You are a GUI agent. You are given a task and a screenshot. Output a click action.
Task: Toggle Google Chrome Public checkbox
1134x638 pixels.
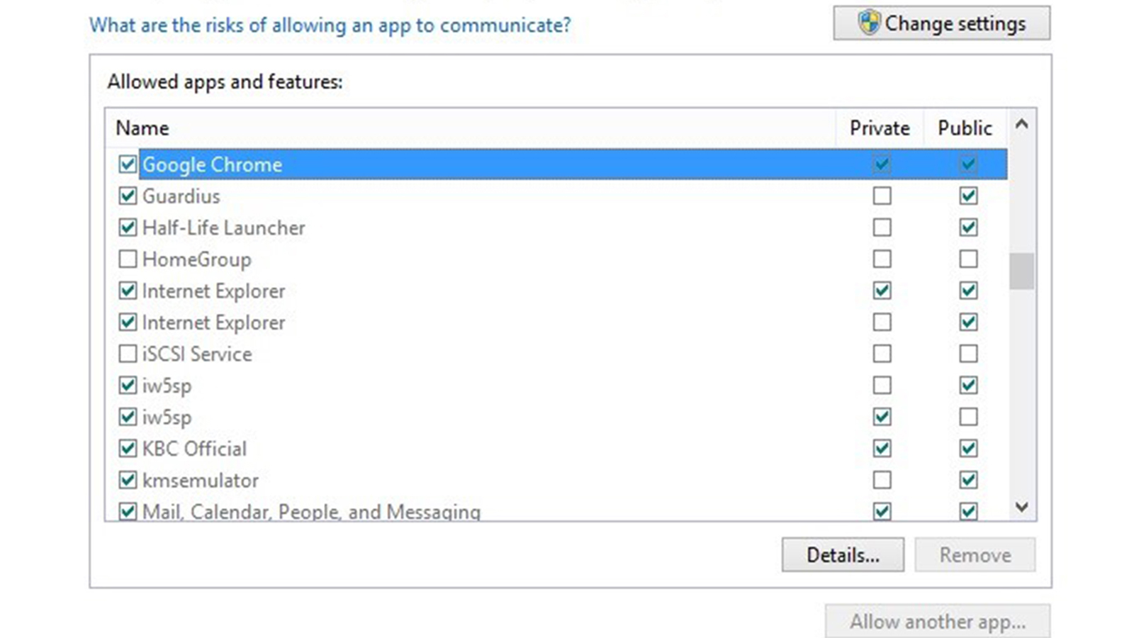(x=968, y=164)
